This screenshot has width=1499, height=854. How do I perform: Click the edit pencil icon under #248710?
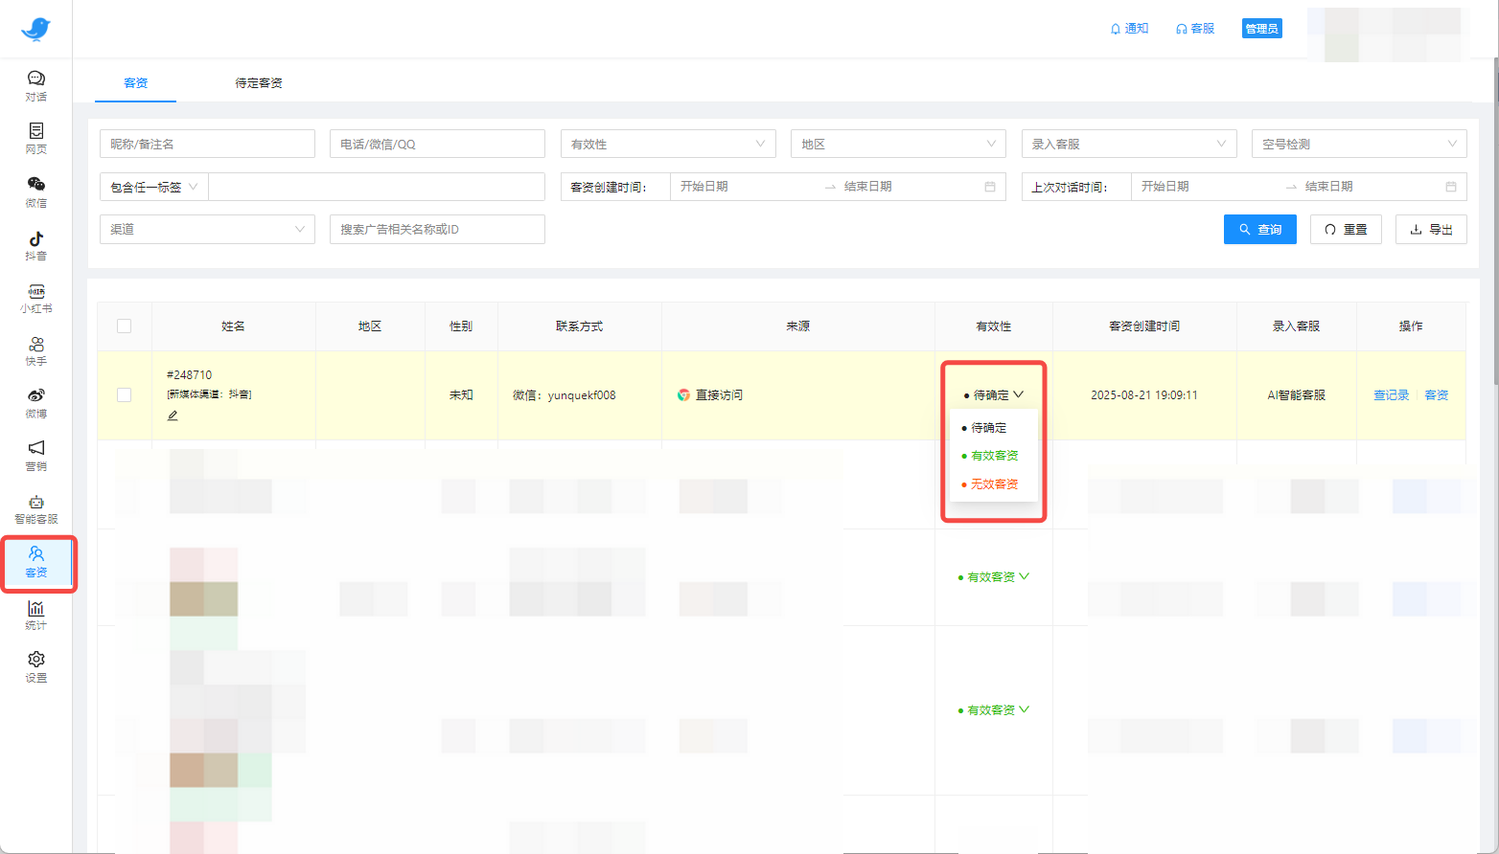tap(173, 416)
